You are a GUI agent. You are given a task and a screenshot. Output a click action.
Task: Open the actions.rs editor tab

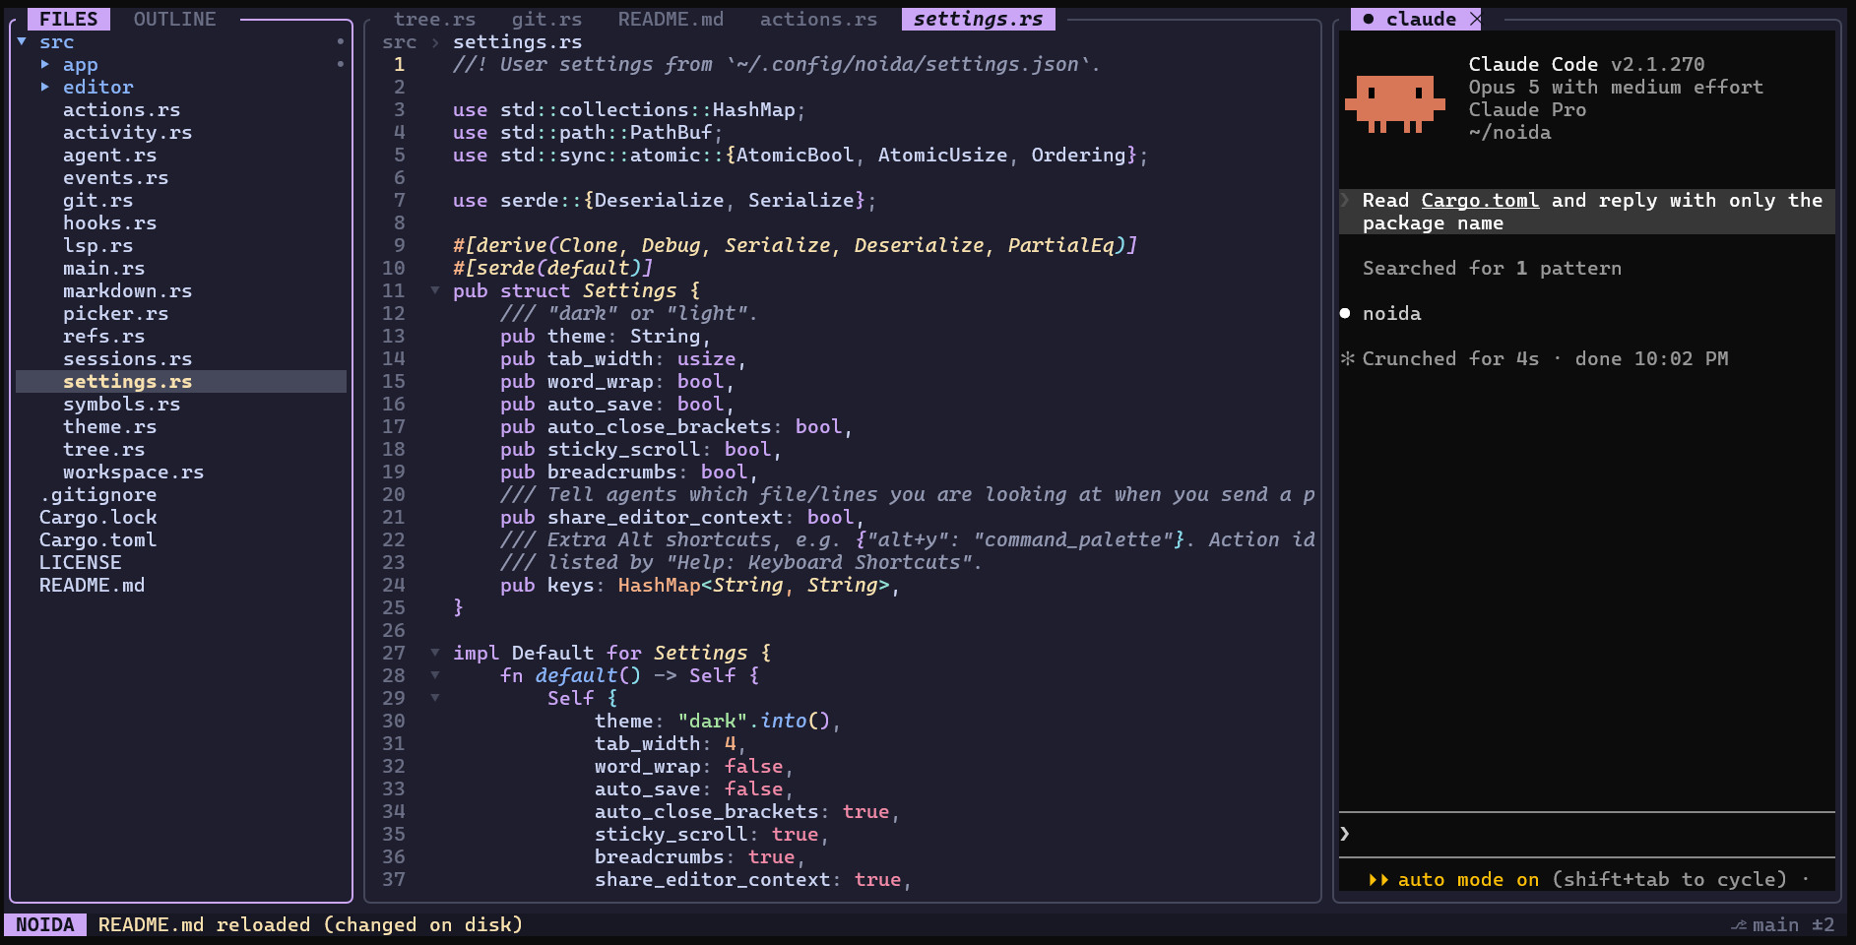818,19
